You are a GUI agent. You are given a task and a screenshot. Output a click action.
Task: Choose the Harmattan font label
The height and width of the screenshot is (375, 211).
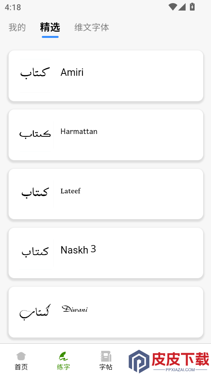79,131
